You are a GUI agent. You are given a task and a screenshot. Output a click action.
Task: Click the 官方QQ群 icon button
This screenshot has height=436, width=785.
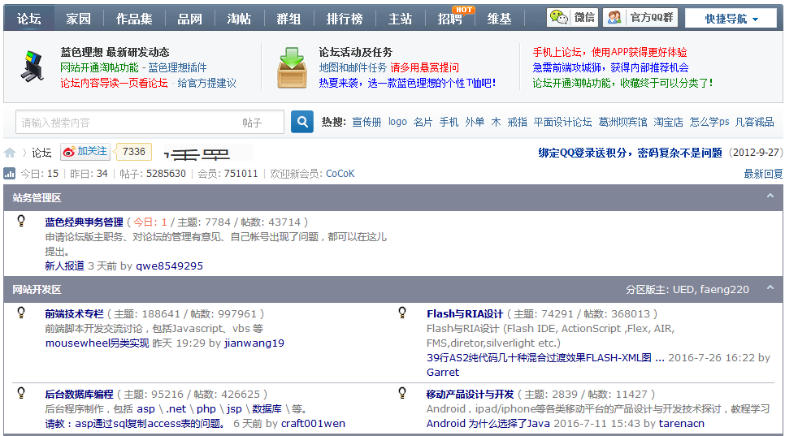(640, 18)
